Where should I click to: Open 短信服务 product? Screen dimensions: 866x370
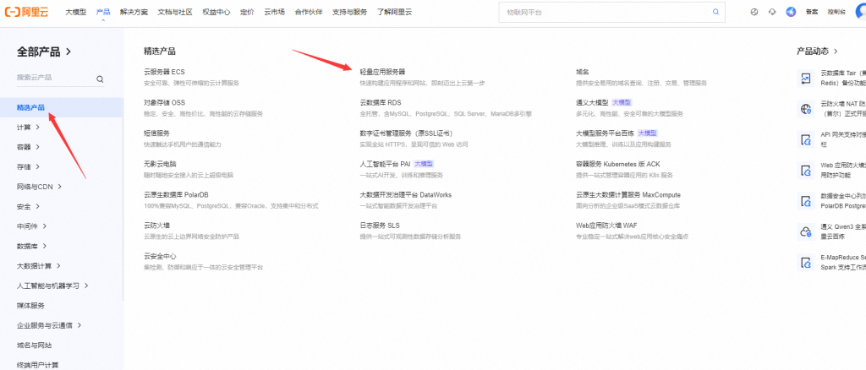click(156, 133)
